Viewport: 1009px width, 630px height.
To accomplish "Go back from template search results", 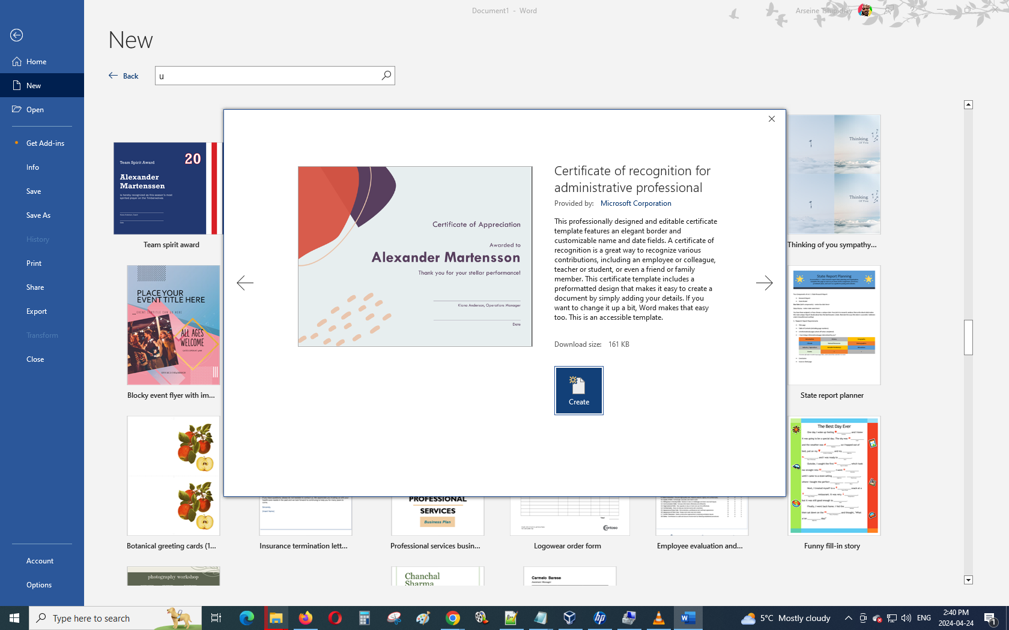I will point(124,76).
